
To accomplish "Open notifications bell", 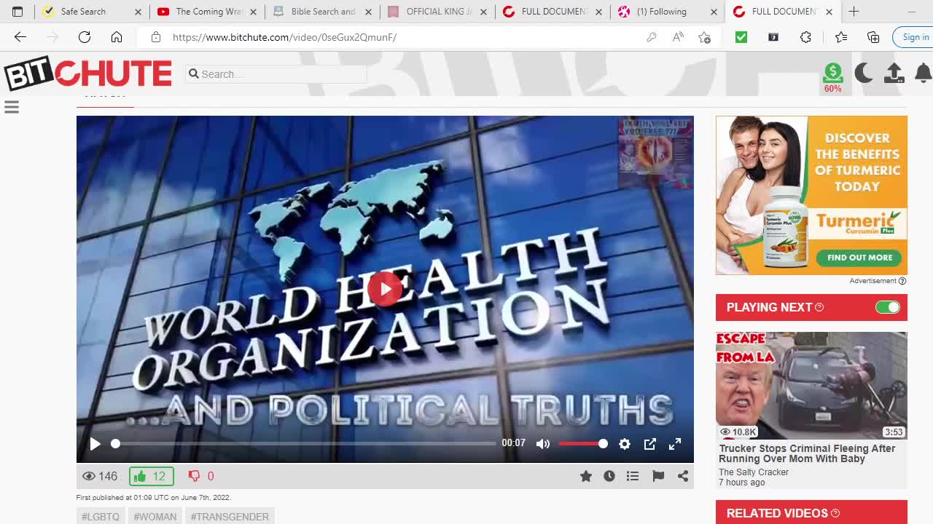I will (x=923, y=73).
